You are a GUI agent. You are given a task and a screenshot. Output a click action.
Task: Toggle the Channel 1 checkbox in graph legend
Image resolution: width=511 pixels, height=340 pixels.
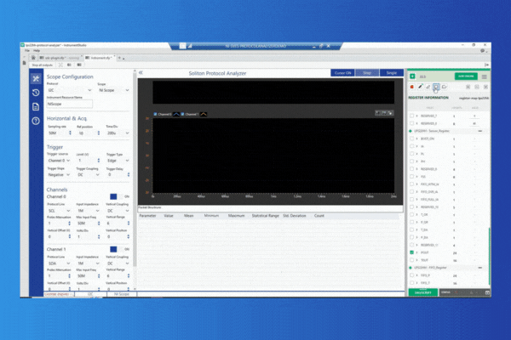(x=184, y=113)
